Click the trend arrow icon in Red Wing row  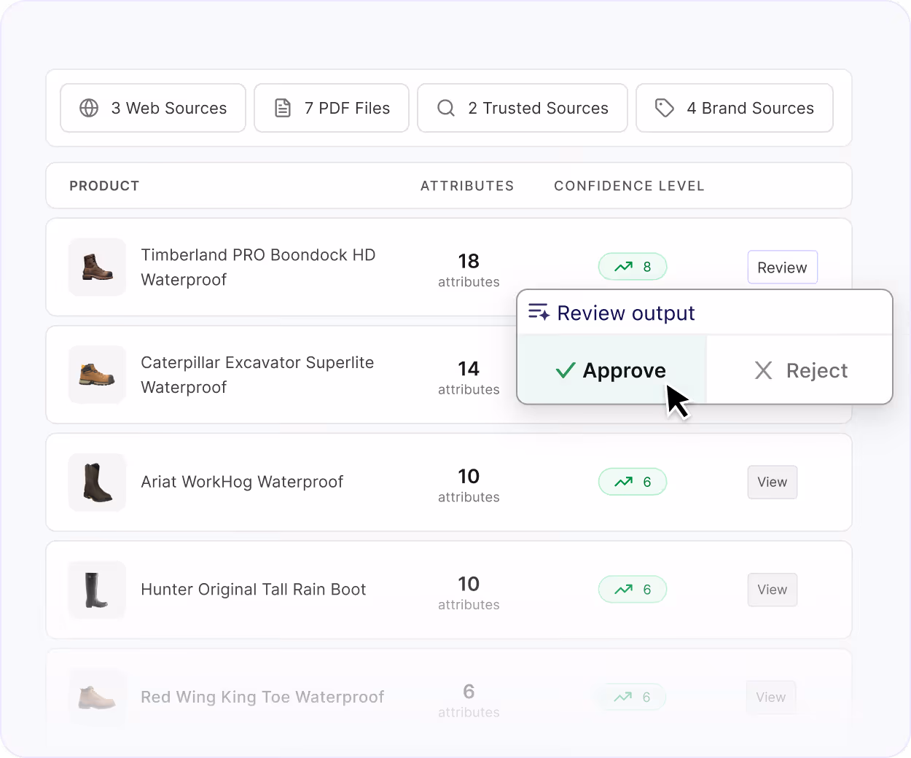[x=623, y=697]
